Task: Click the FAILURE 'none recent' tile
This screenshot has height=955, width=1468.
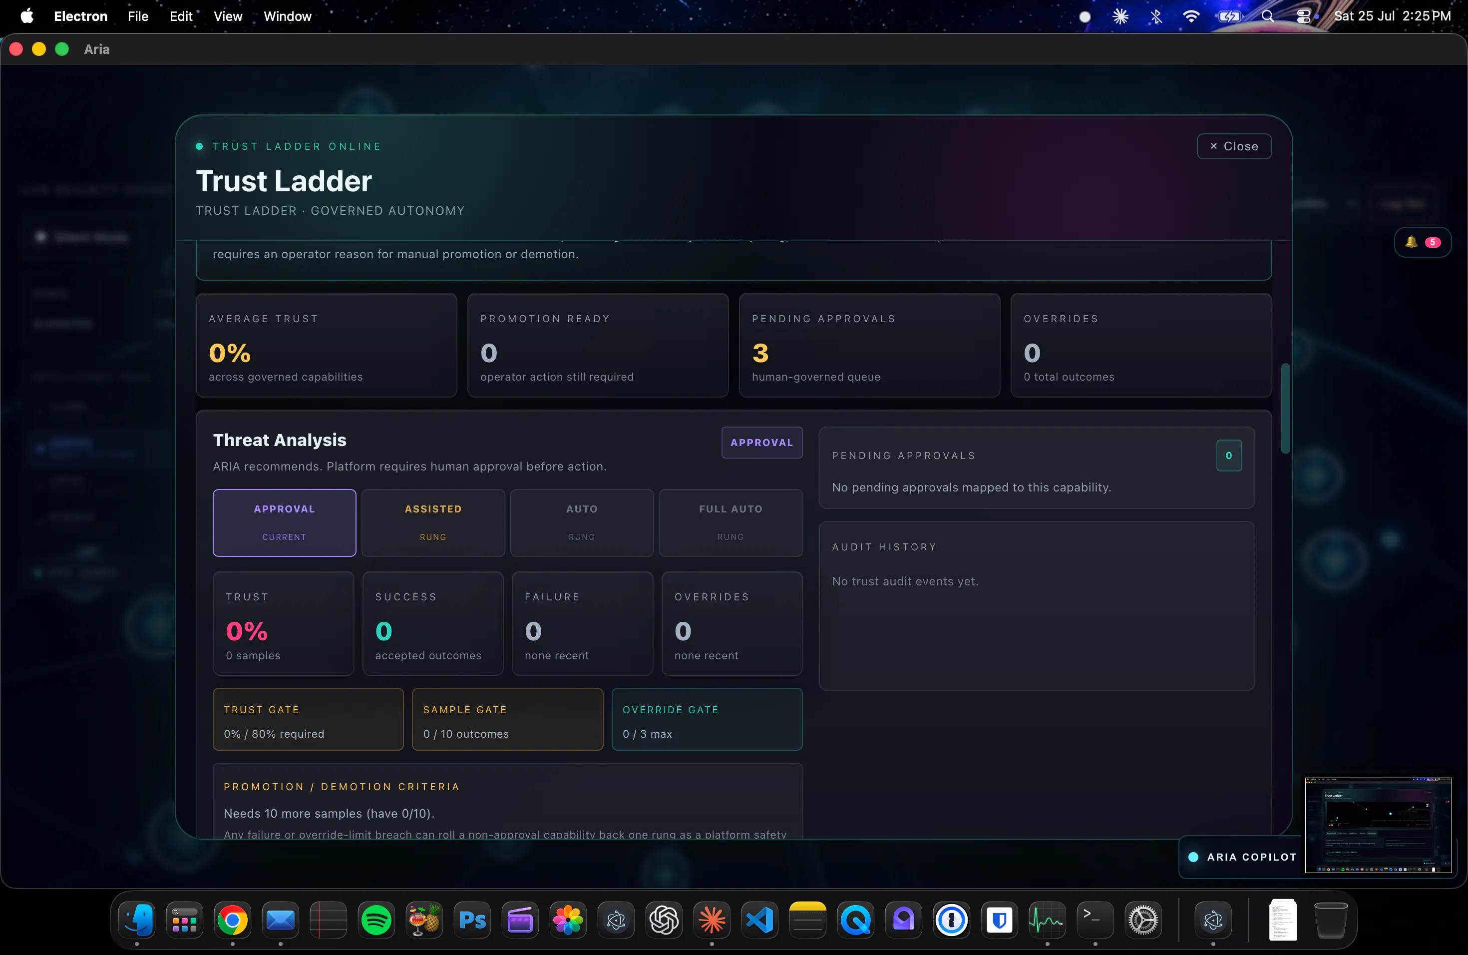Action: (582, 623)
